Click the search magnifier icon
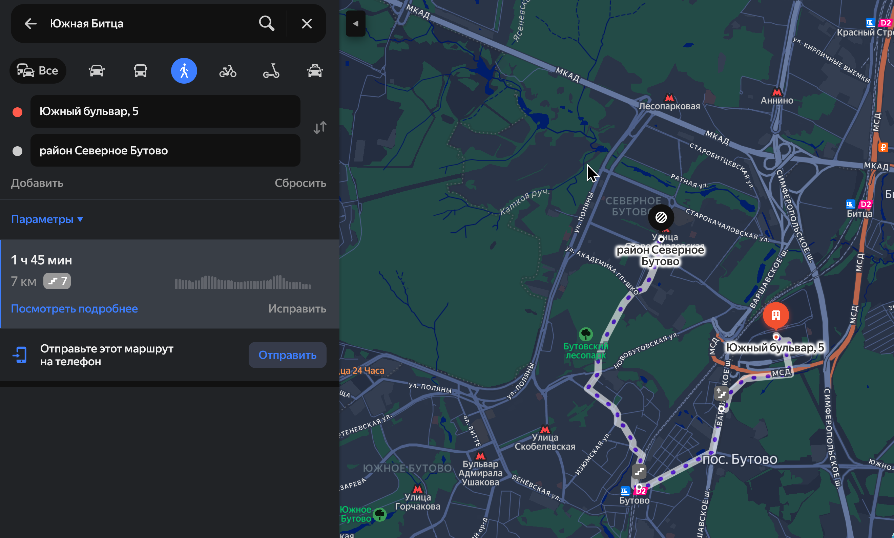Screen dimensions: 894x538 267,24
